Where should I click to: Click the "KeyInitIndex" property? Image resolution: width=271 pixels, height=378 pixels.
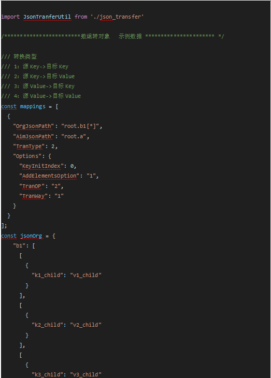(41, 166)
